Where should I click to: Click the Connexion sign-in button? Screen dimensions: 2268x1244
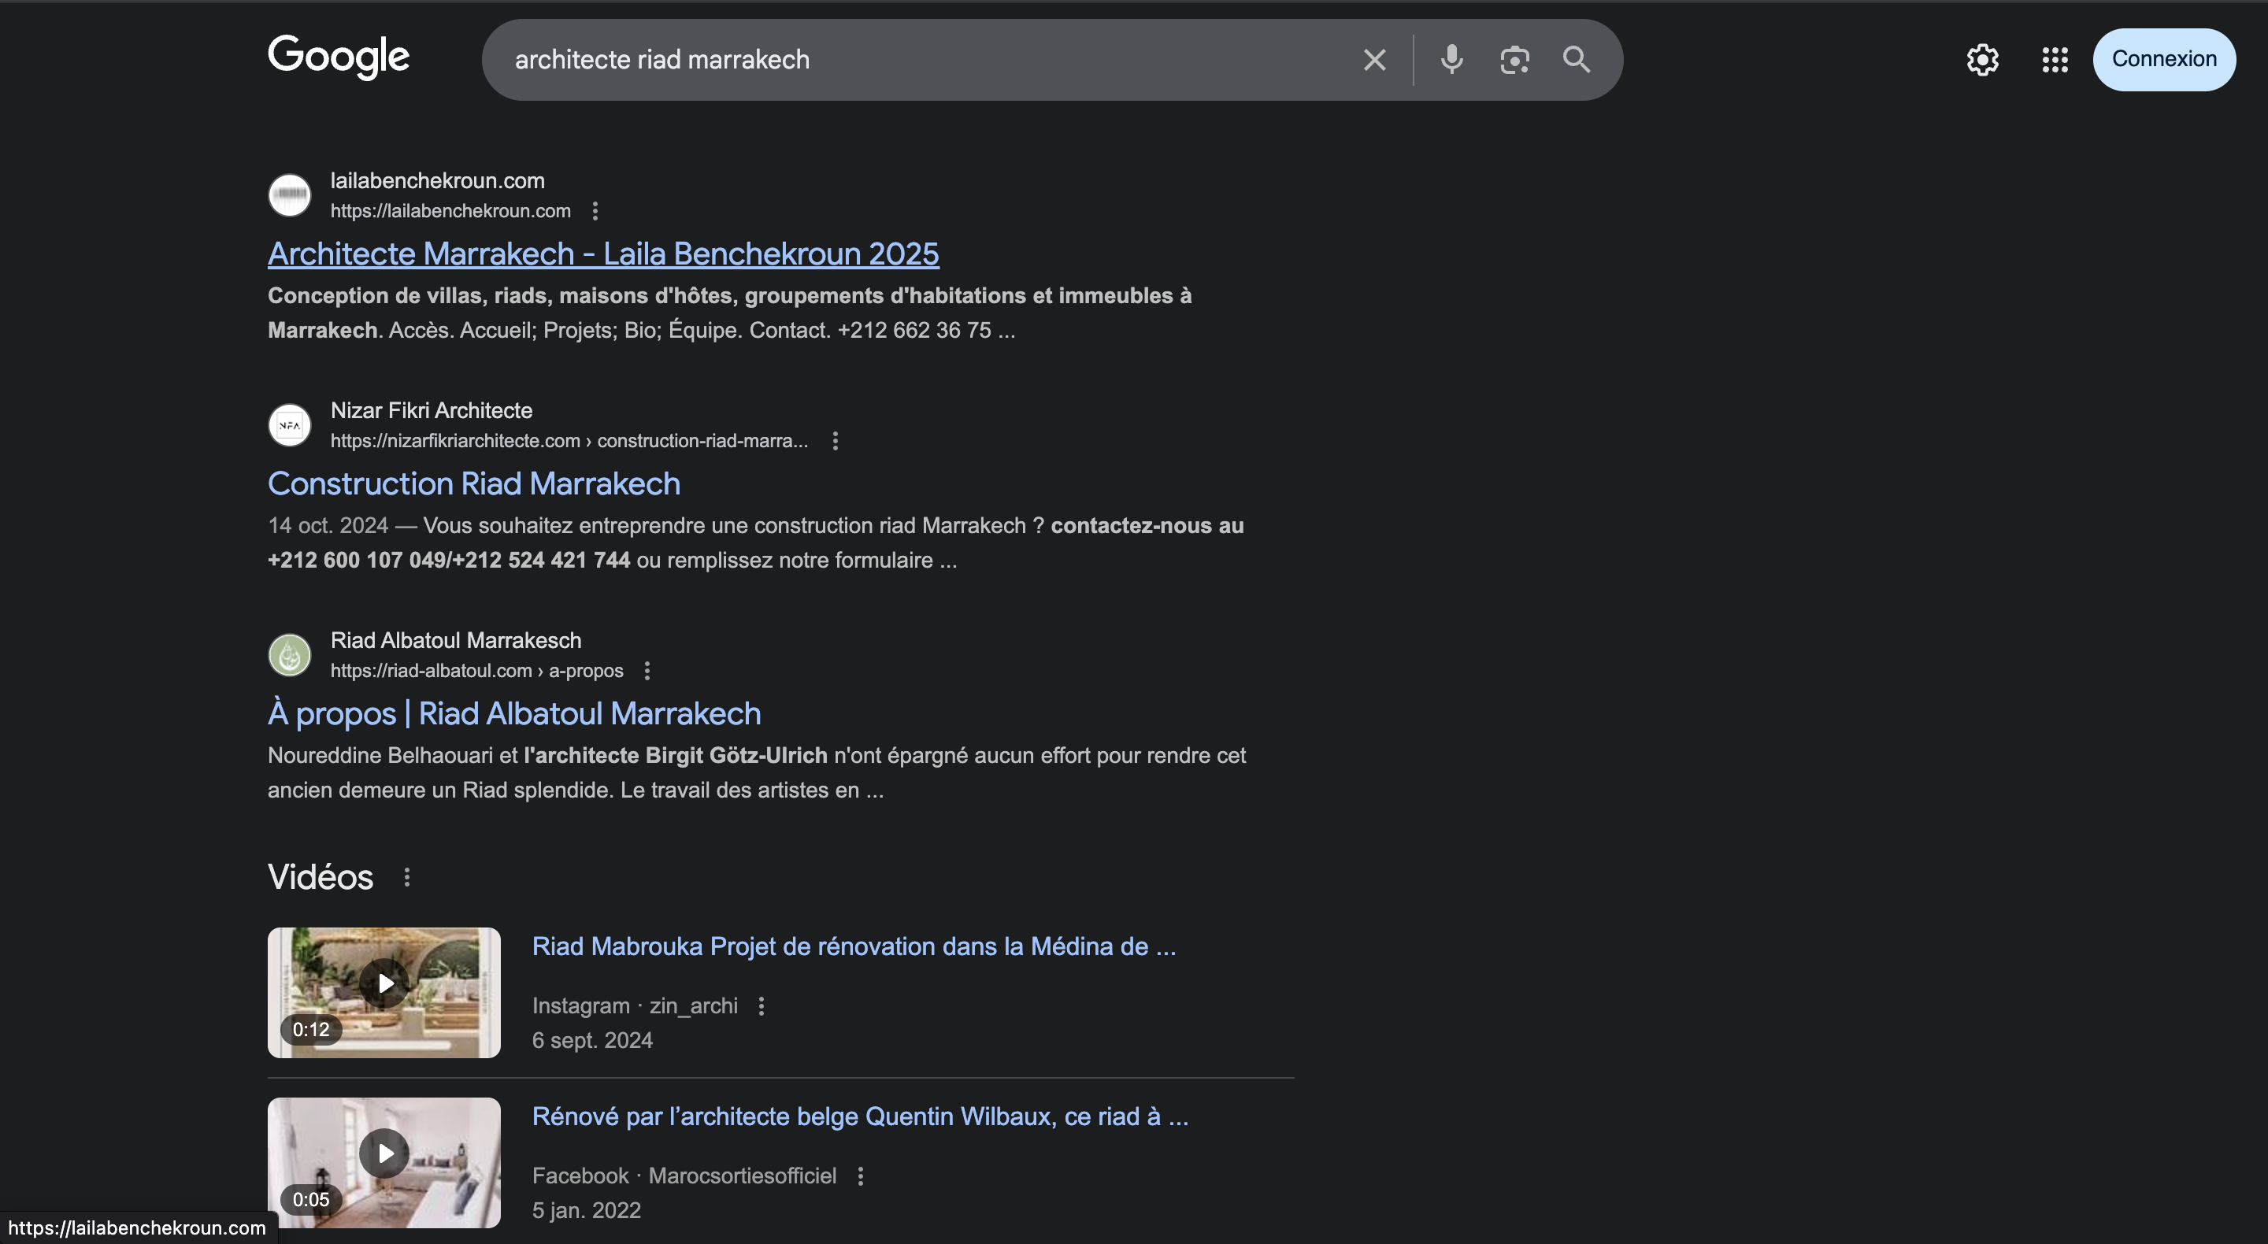coord(2163,60)
